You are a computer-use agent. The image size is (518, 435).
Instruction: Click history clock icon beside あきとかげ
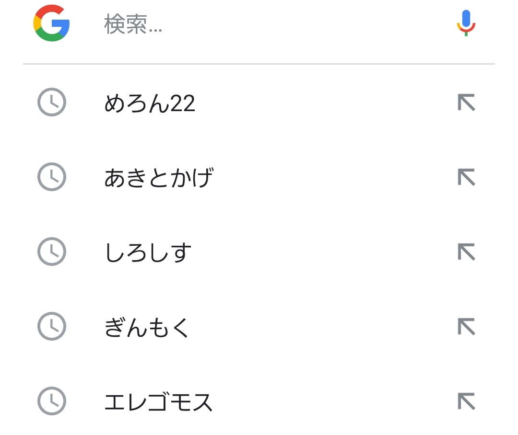51,177
